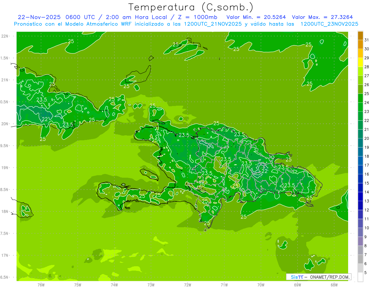Click the "22" contour label over eastern Hispaniola

click(x=264, y=171)
